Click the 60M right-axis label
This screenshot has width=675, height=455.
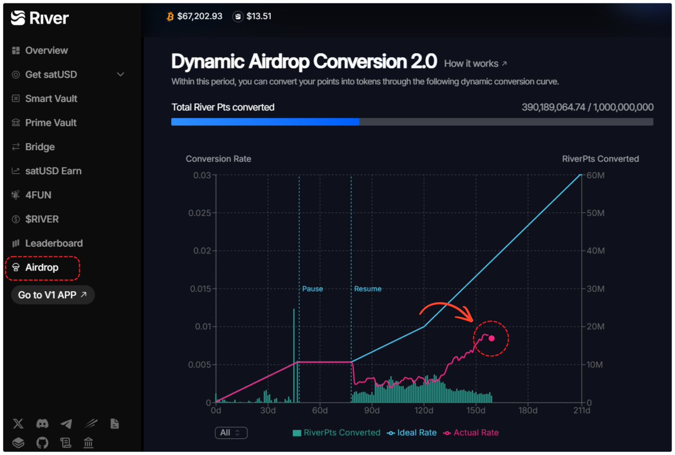point(595,175)
